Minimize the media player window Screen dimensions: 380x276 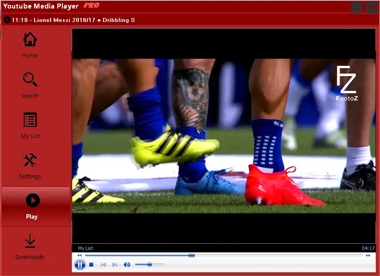pyautogui.click(x=357, y=8)
